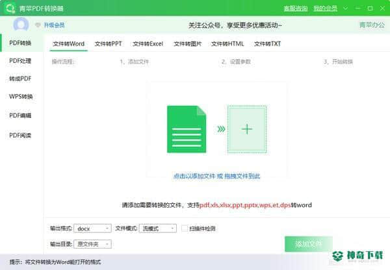Open 客服咨询 link
This screenshot has height=270, width=390.
pos(296,8)
